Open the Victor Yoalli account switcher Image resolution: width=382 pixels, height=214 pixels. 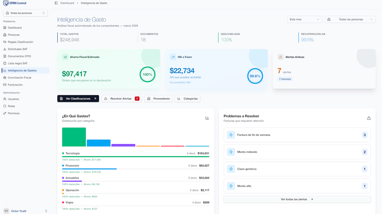25,211
